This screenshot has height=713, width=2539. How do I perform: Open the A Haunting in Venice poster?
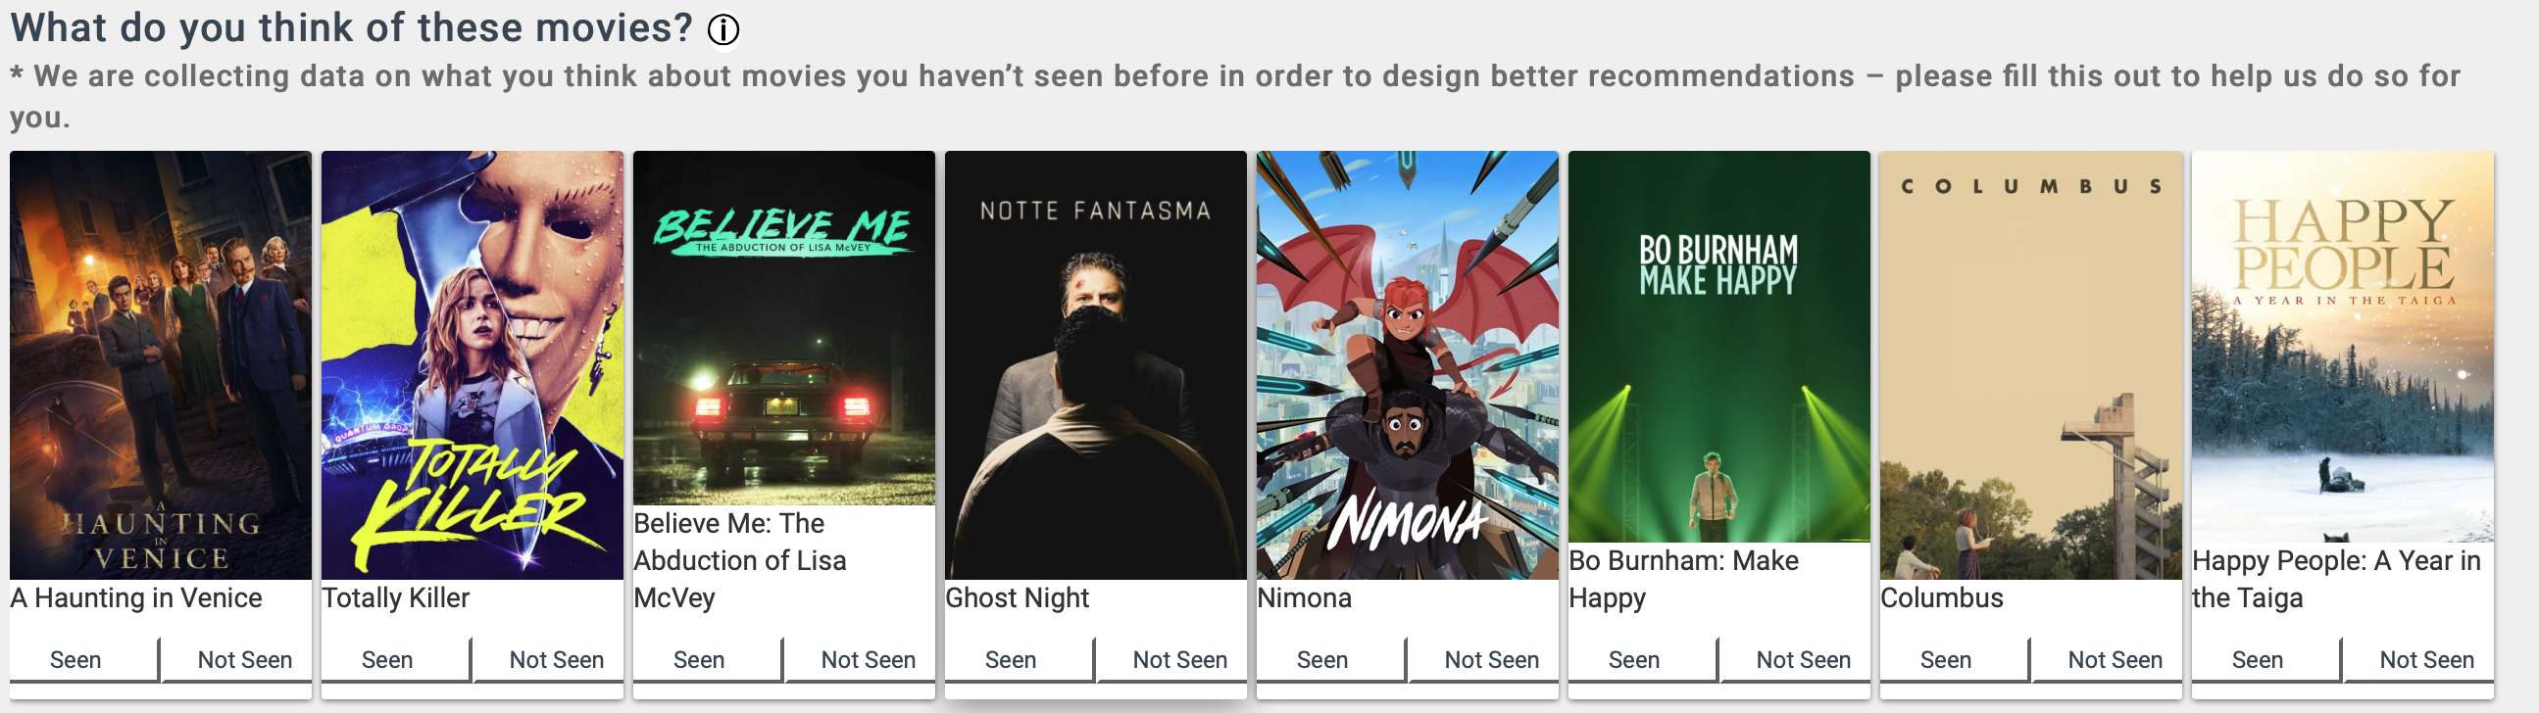161,365
